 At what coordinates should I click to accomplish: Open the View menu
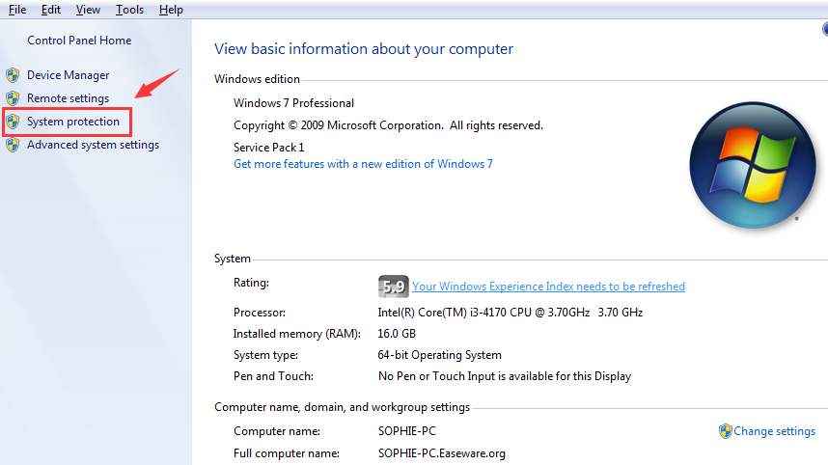tap(88, 10)
